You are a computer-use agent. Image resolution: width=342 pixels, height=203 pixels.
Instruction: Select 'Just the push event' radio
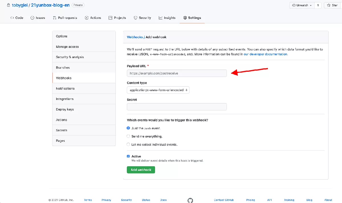(x=128, y=128)
